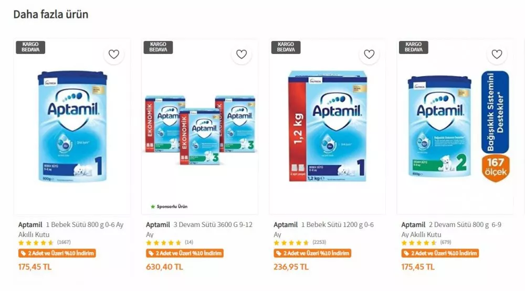This screenshot has height=291, width=525.
Task: Open reviews count 2253 rating stars
Action: tap(291, 243)
